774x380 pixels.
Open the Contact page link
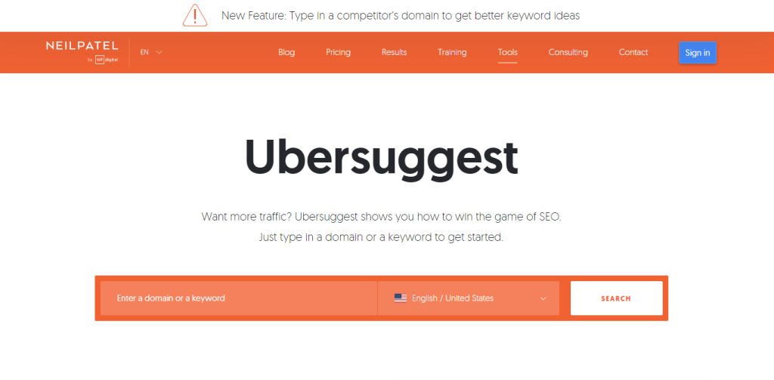(633, 52)
